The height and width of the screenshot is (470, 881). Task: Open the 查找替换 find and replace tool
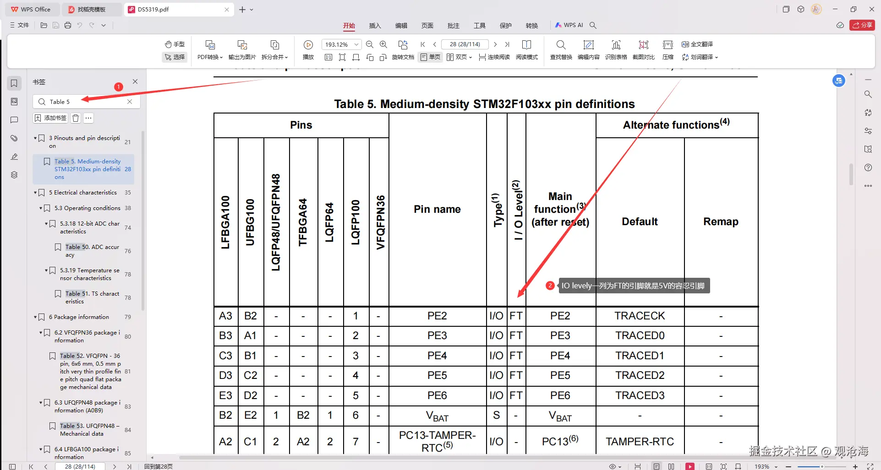(x=561, y=50)
